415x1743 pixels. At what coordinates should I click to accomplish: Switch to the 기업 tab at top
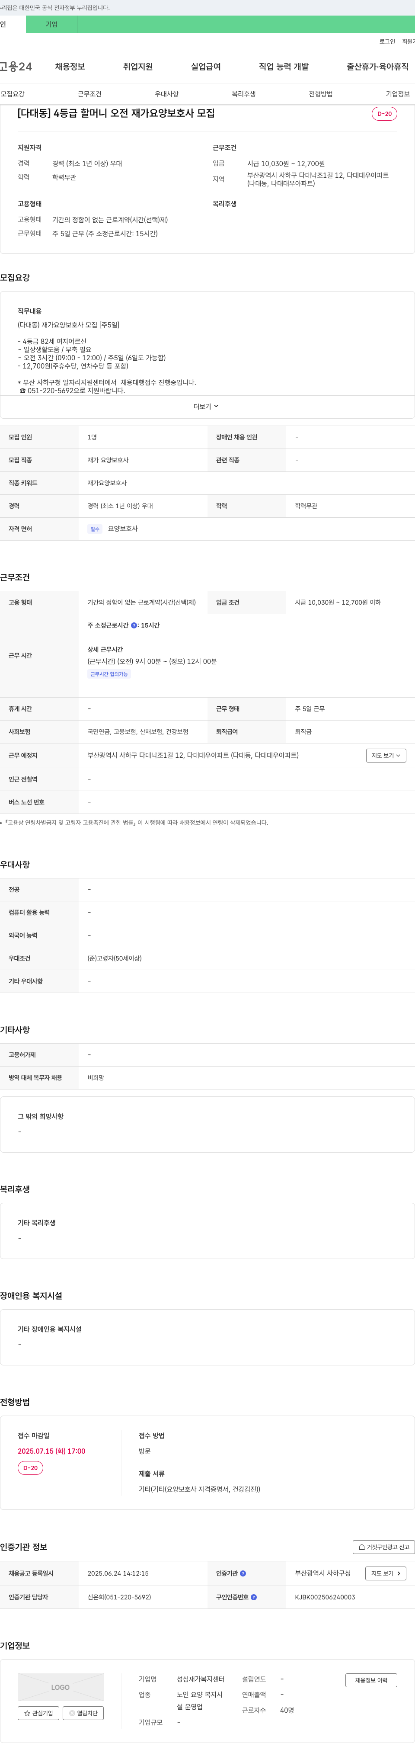point(51,24)
